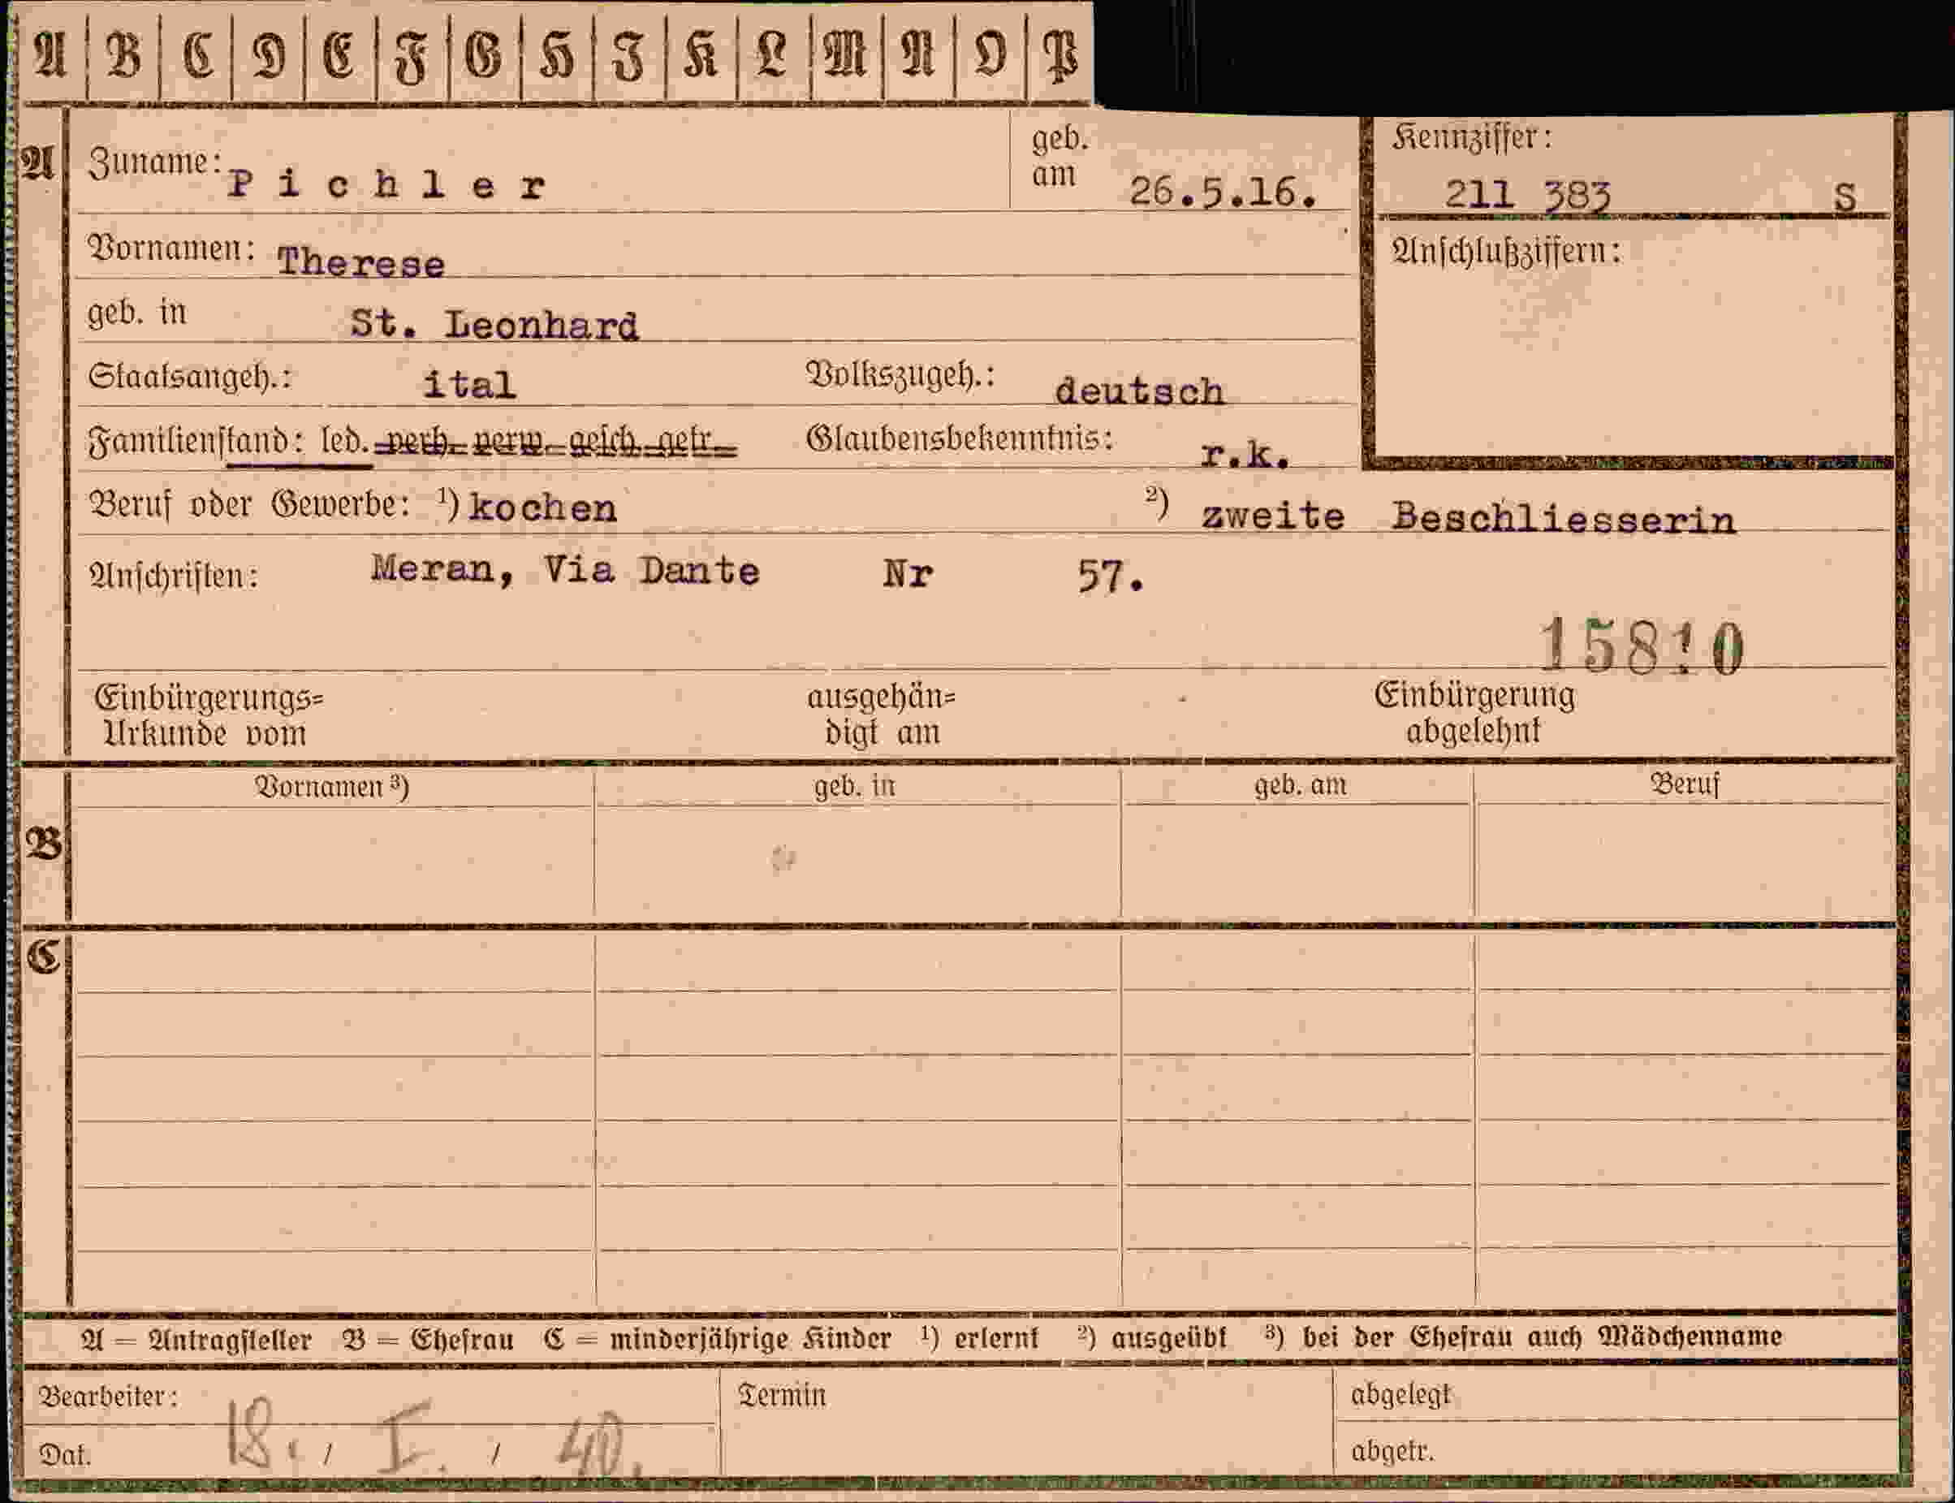Click the 'abgetr.' label
The width and height of the screenshot is (1955, 1503).
(x=1392, y=1451)
